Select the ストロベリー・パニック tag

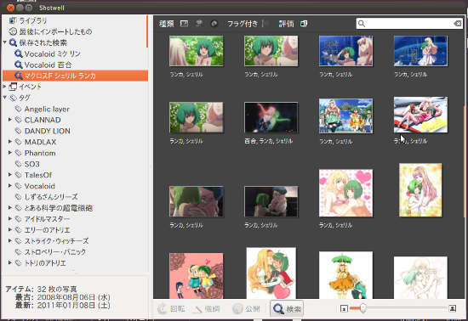tap(75, 252)
